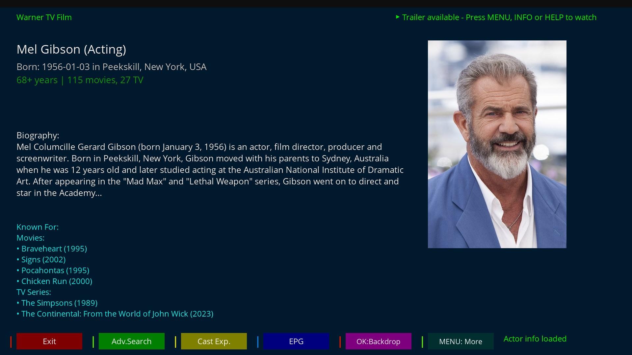Select the yellow Cast Exp. button
The width and height of the screenshot is (632, 355).
[x=214, y=341]
